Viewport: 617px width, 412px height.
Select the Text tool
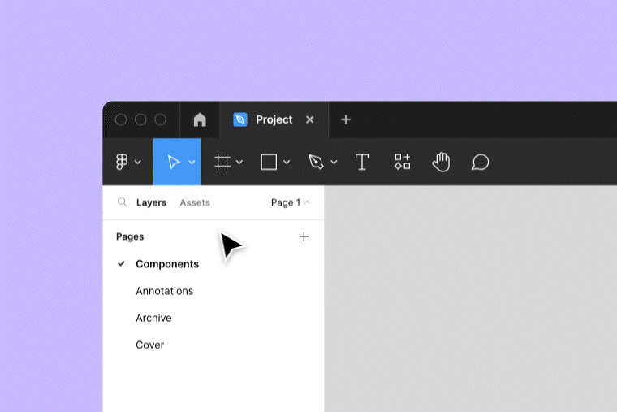[362, 162]
